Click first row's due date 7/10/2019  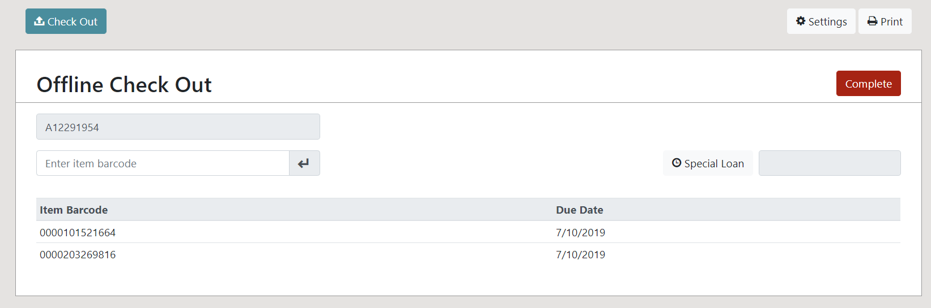coord(580,232)
